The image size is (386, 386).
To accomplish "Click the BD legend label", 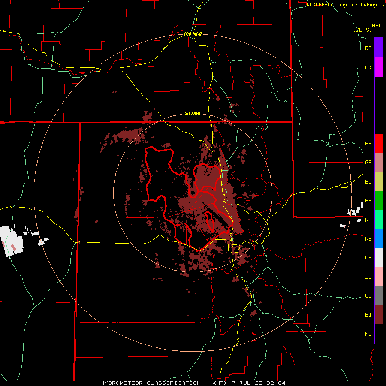I will [368, 182].
